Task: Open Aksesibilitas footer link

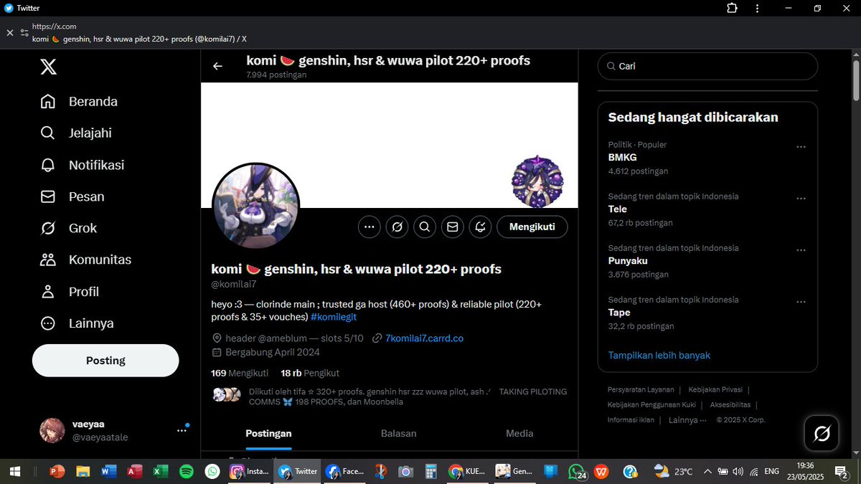Action: click(730, 405)
